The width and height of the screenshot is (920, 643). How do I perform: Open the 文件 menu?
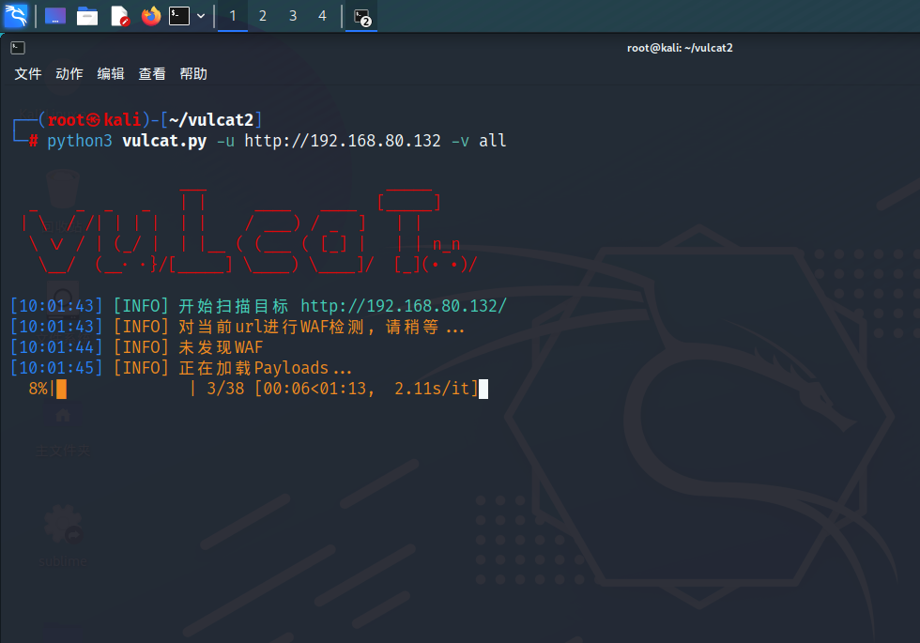pos(28,74)
